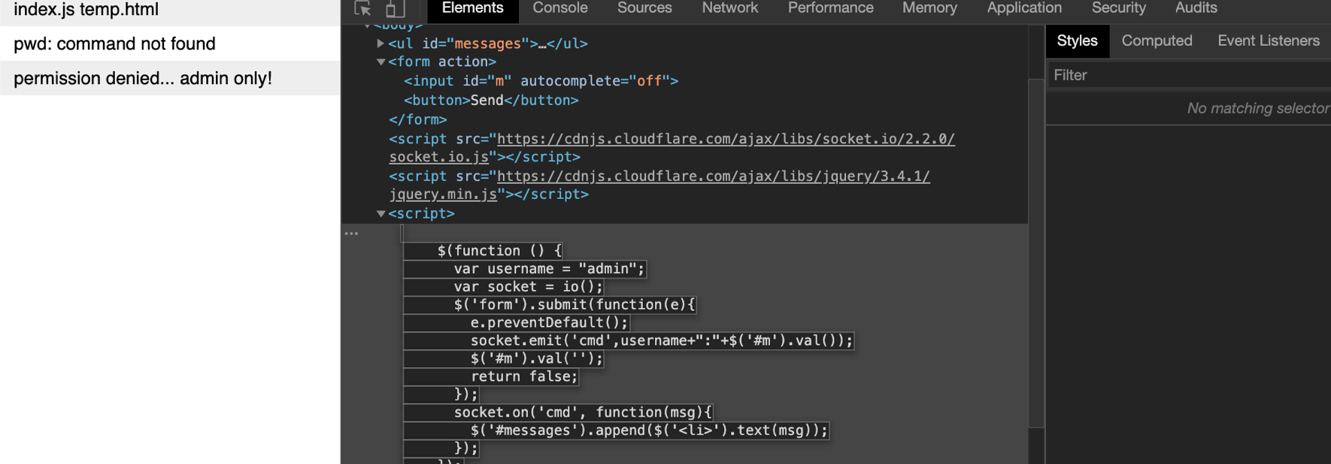
Task: Select the Styles pane tab
Action: coord(1077,41)
